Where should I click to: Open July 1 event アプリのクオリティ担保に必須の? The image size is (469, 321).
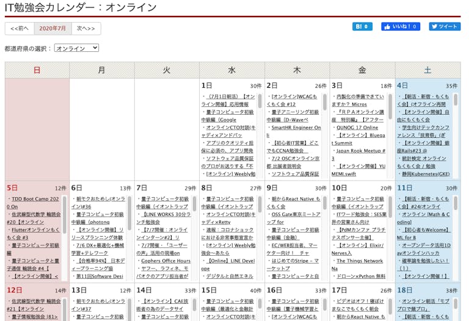point(228,147)
